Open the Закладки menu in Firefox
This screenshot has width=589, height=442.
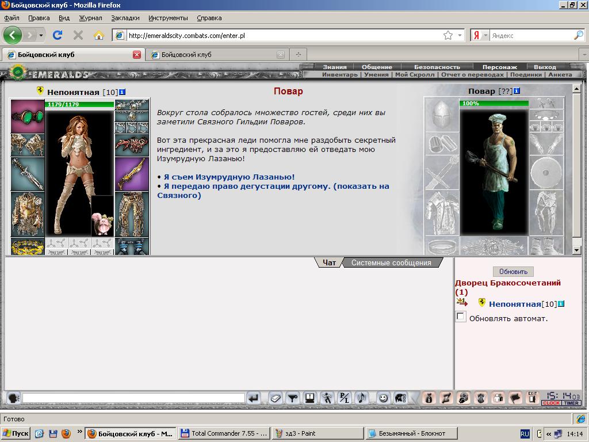[125, 18]
